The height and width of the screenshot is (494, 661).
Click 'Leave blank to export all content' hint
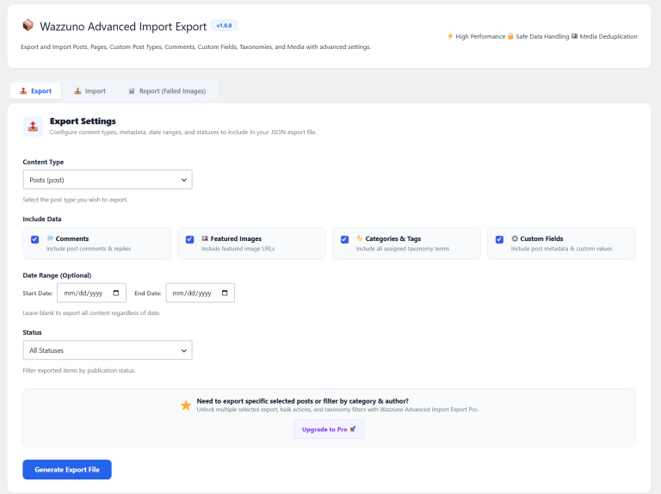pyautogui.click(x=91, y=312)
